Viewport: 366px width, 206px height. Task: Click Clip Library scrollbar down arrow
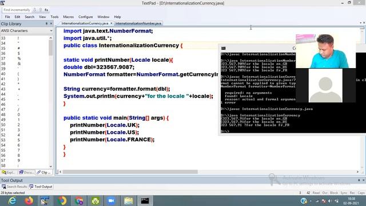tap(51, 167)
